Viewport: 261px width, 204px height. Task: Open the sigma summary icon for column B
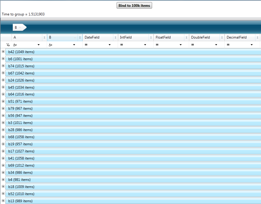[x=80, y=38]
